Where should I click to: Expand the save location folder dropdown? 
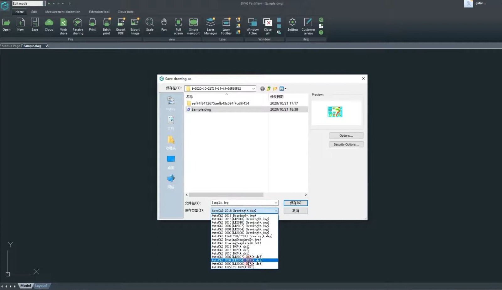click(254, 89)
